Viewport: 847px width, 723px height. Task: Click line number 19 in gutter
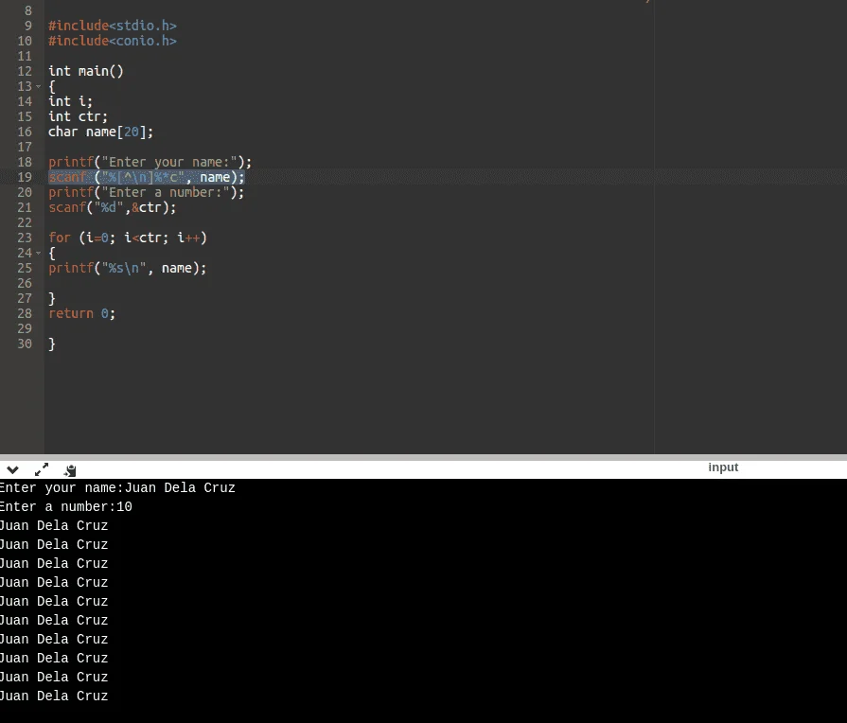click(x=25, y=177)
